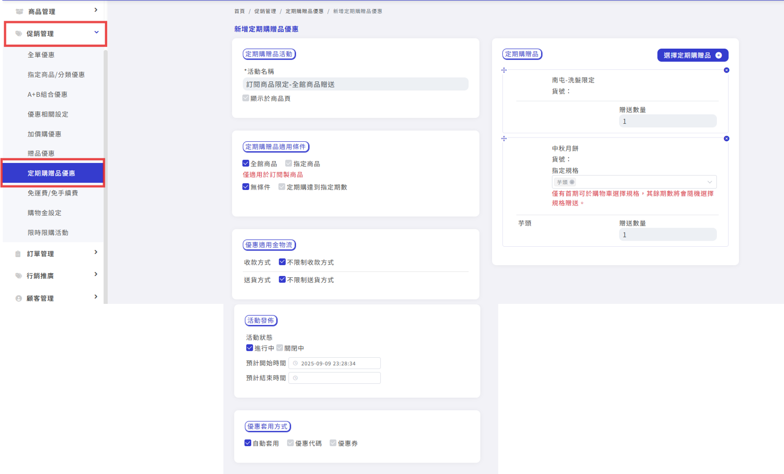Click drag handle of 南屯-洗髮限定 gift
This screenshot has width=784, height=474.
click(x=504, y=70)
